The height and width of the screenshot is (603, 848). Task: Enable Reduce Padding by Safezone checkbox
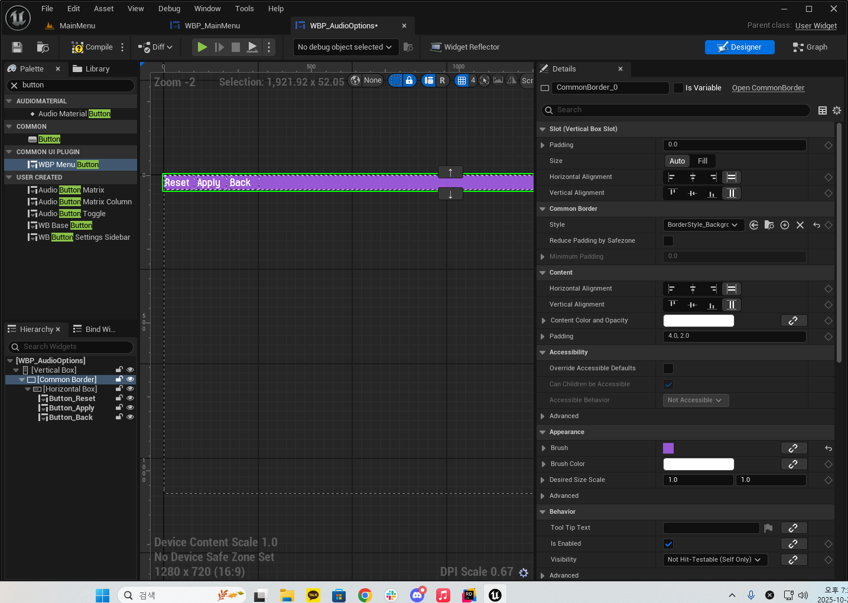pos(668,241)
